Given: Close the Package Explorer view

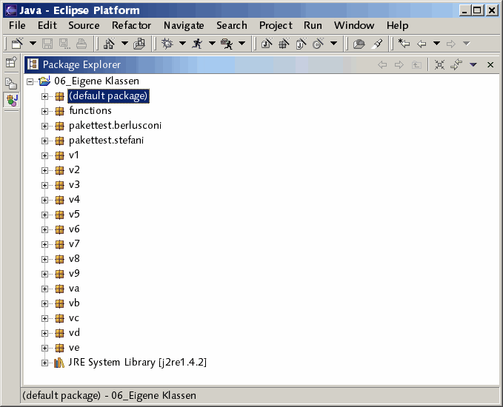Looking at the screenshot, I should [x=490, y=65].
